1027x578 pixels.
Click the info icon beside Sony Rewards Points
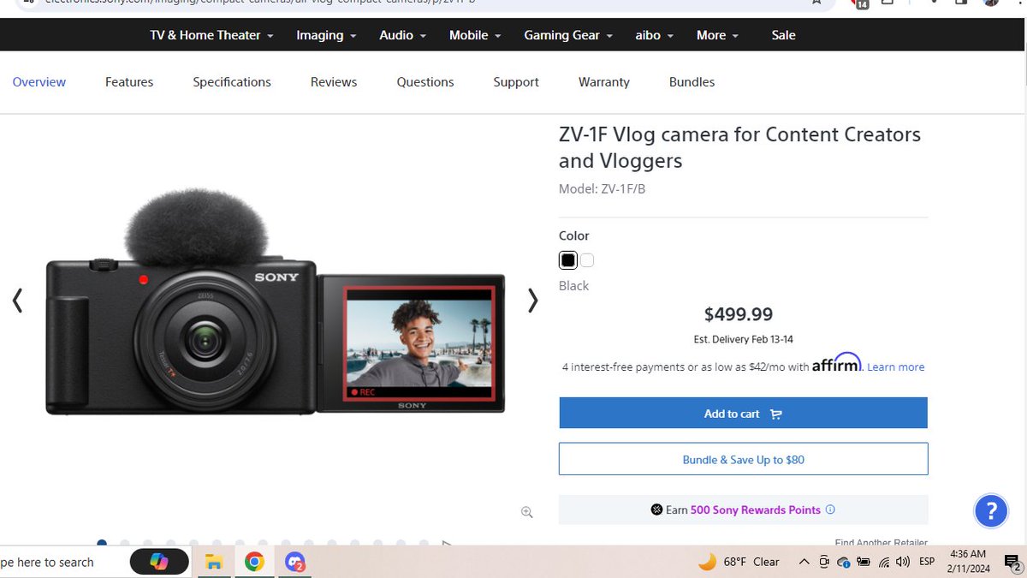[830, 509]
